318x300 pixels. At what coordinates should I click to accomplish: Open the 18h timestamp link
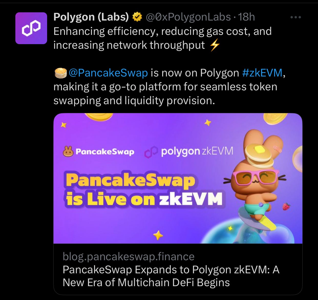tap(246, 17)
